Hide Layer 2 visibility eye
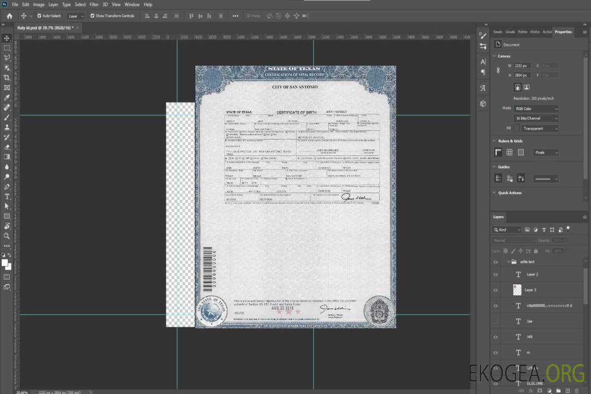The image size is (591, 394). tap(496, 275)
